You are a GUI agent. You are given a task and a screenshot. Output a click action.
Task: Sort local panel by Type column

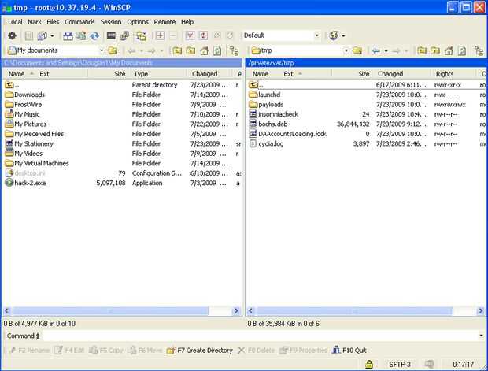[x=159, y=74]
